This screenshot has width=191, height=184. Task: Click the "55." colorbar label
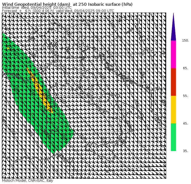(x=185, y=96)
